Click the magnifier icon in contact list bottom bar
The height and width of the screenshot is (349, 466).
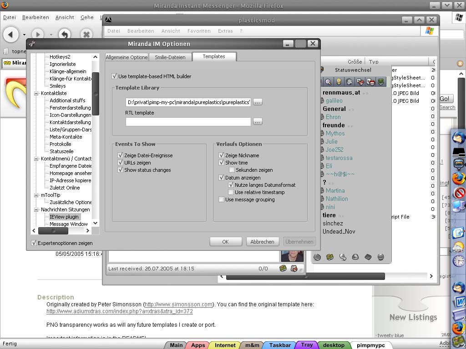(343, 257)
